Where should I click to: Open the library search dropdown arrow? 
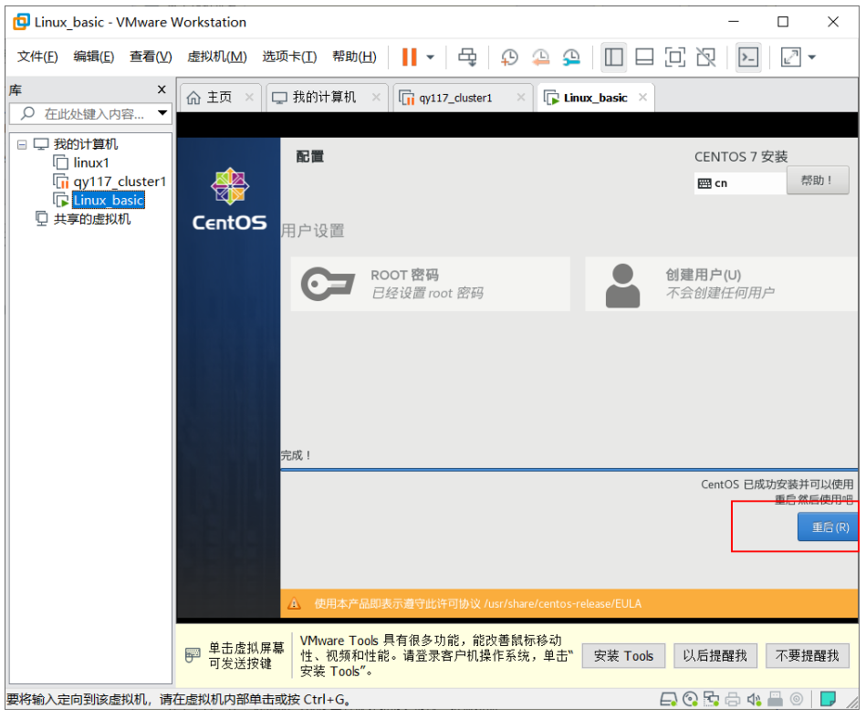(162, 113)
